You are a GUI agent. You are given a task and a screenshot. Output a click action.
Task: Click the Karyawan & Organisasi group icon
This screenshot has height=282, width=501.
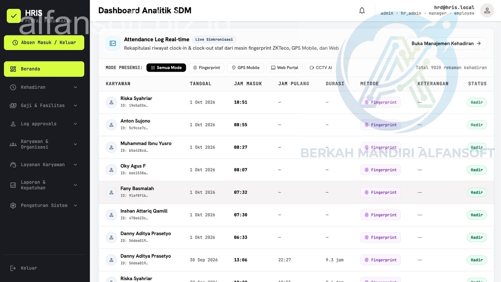click(13, 144)
